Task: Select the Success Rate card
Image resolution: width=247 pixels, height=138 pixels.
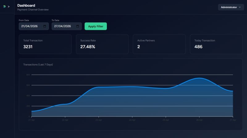Action: click(x=102, y=44)
